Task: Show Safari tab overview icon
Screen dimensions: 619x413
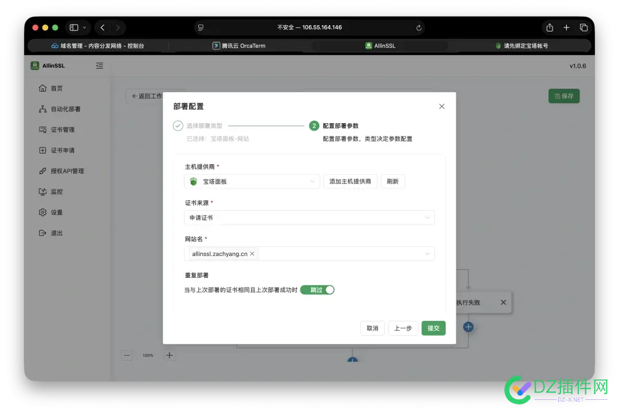Action: 583,27
